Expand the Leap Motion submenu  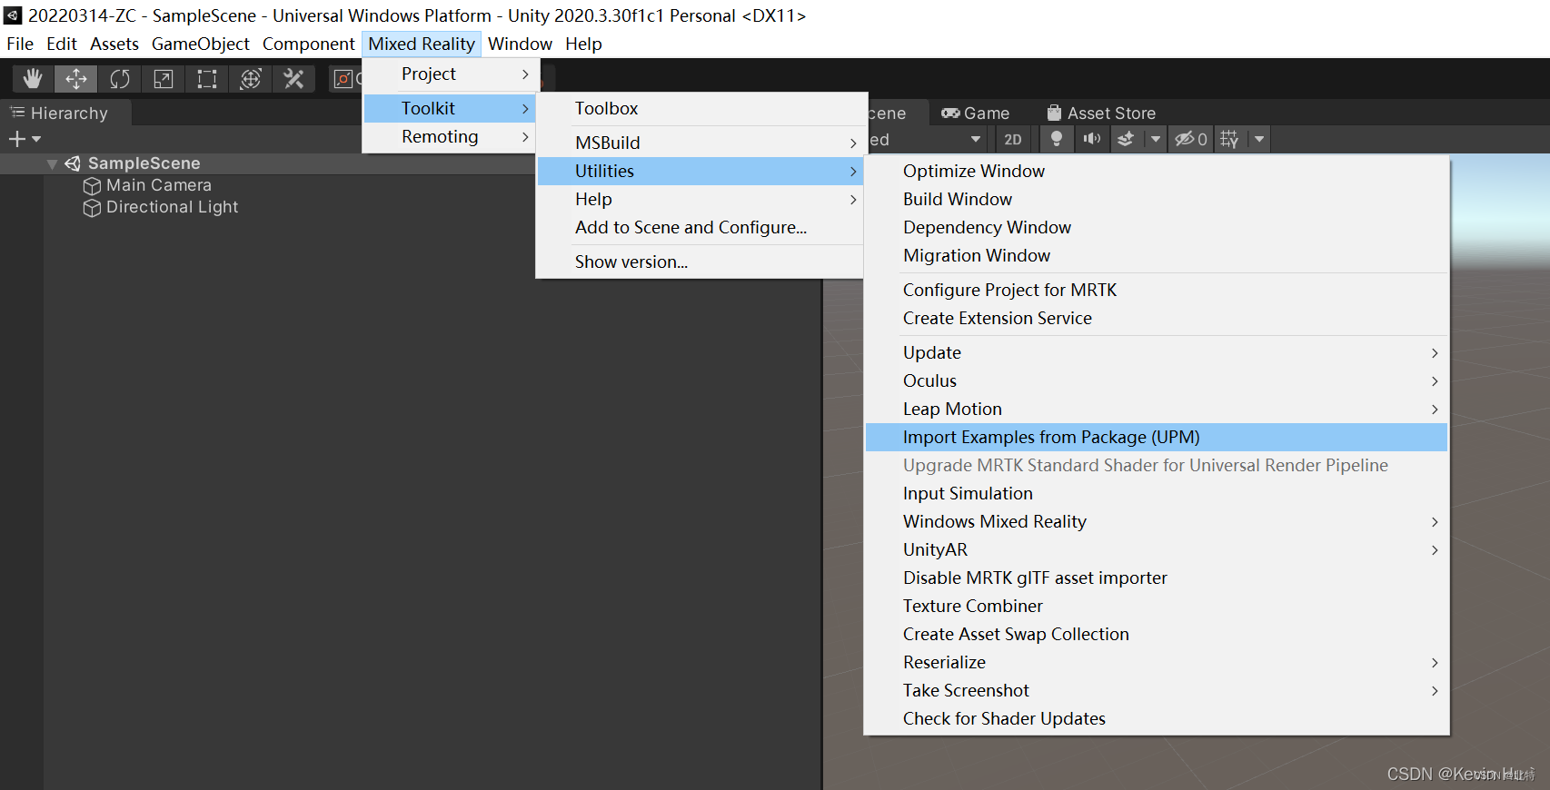tap(1157, 409)
